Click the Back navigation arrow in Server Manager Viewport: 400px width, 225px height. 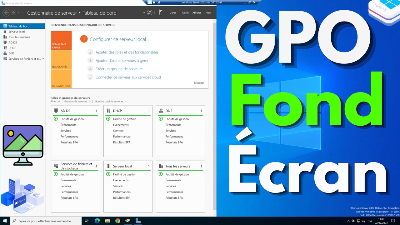(x=6, y=12)
